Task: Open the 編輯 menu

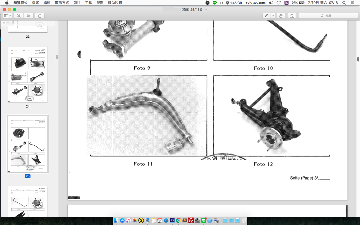Action: [47, 3]
